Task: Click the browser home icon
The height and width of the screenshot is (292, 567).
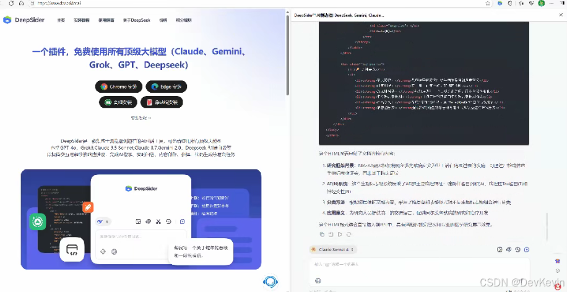Action: 21,3
